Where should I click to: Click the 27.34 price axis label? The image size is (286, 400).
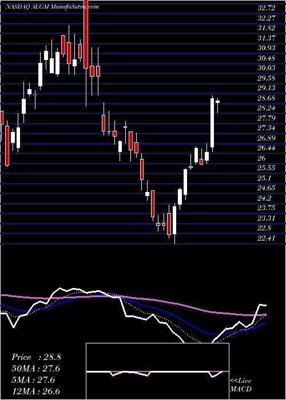tap(267, 128)
